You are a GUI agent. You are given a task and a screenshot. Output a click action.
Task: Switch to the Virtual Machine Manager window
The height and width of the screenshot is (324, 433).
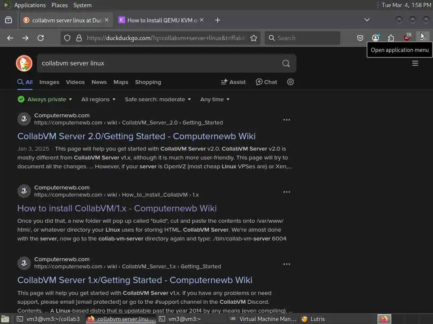point(263,319)
